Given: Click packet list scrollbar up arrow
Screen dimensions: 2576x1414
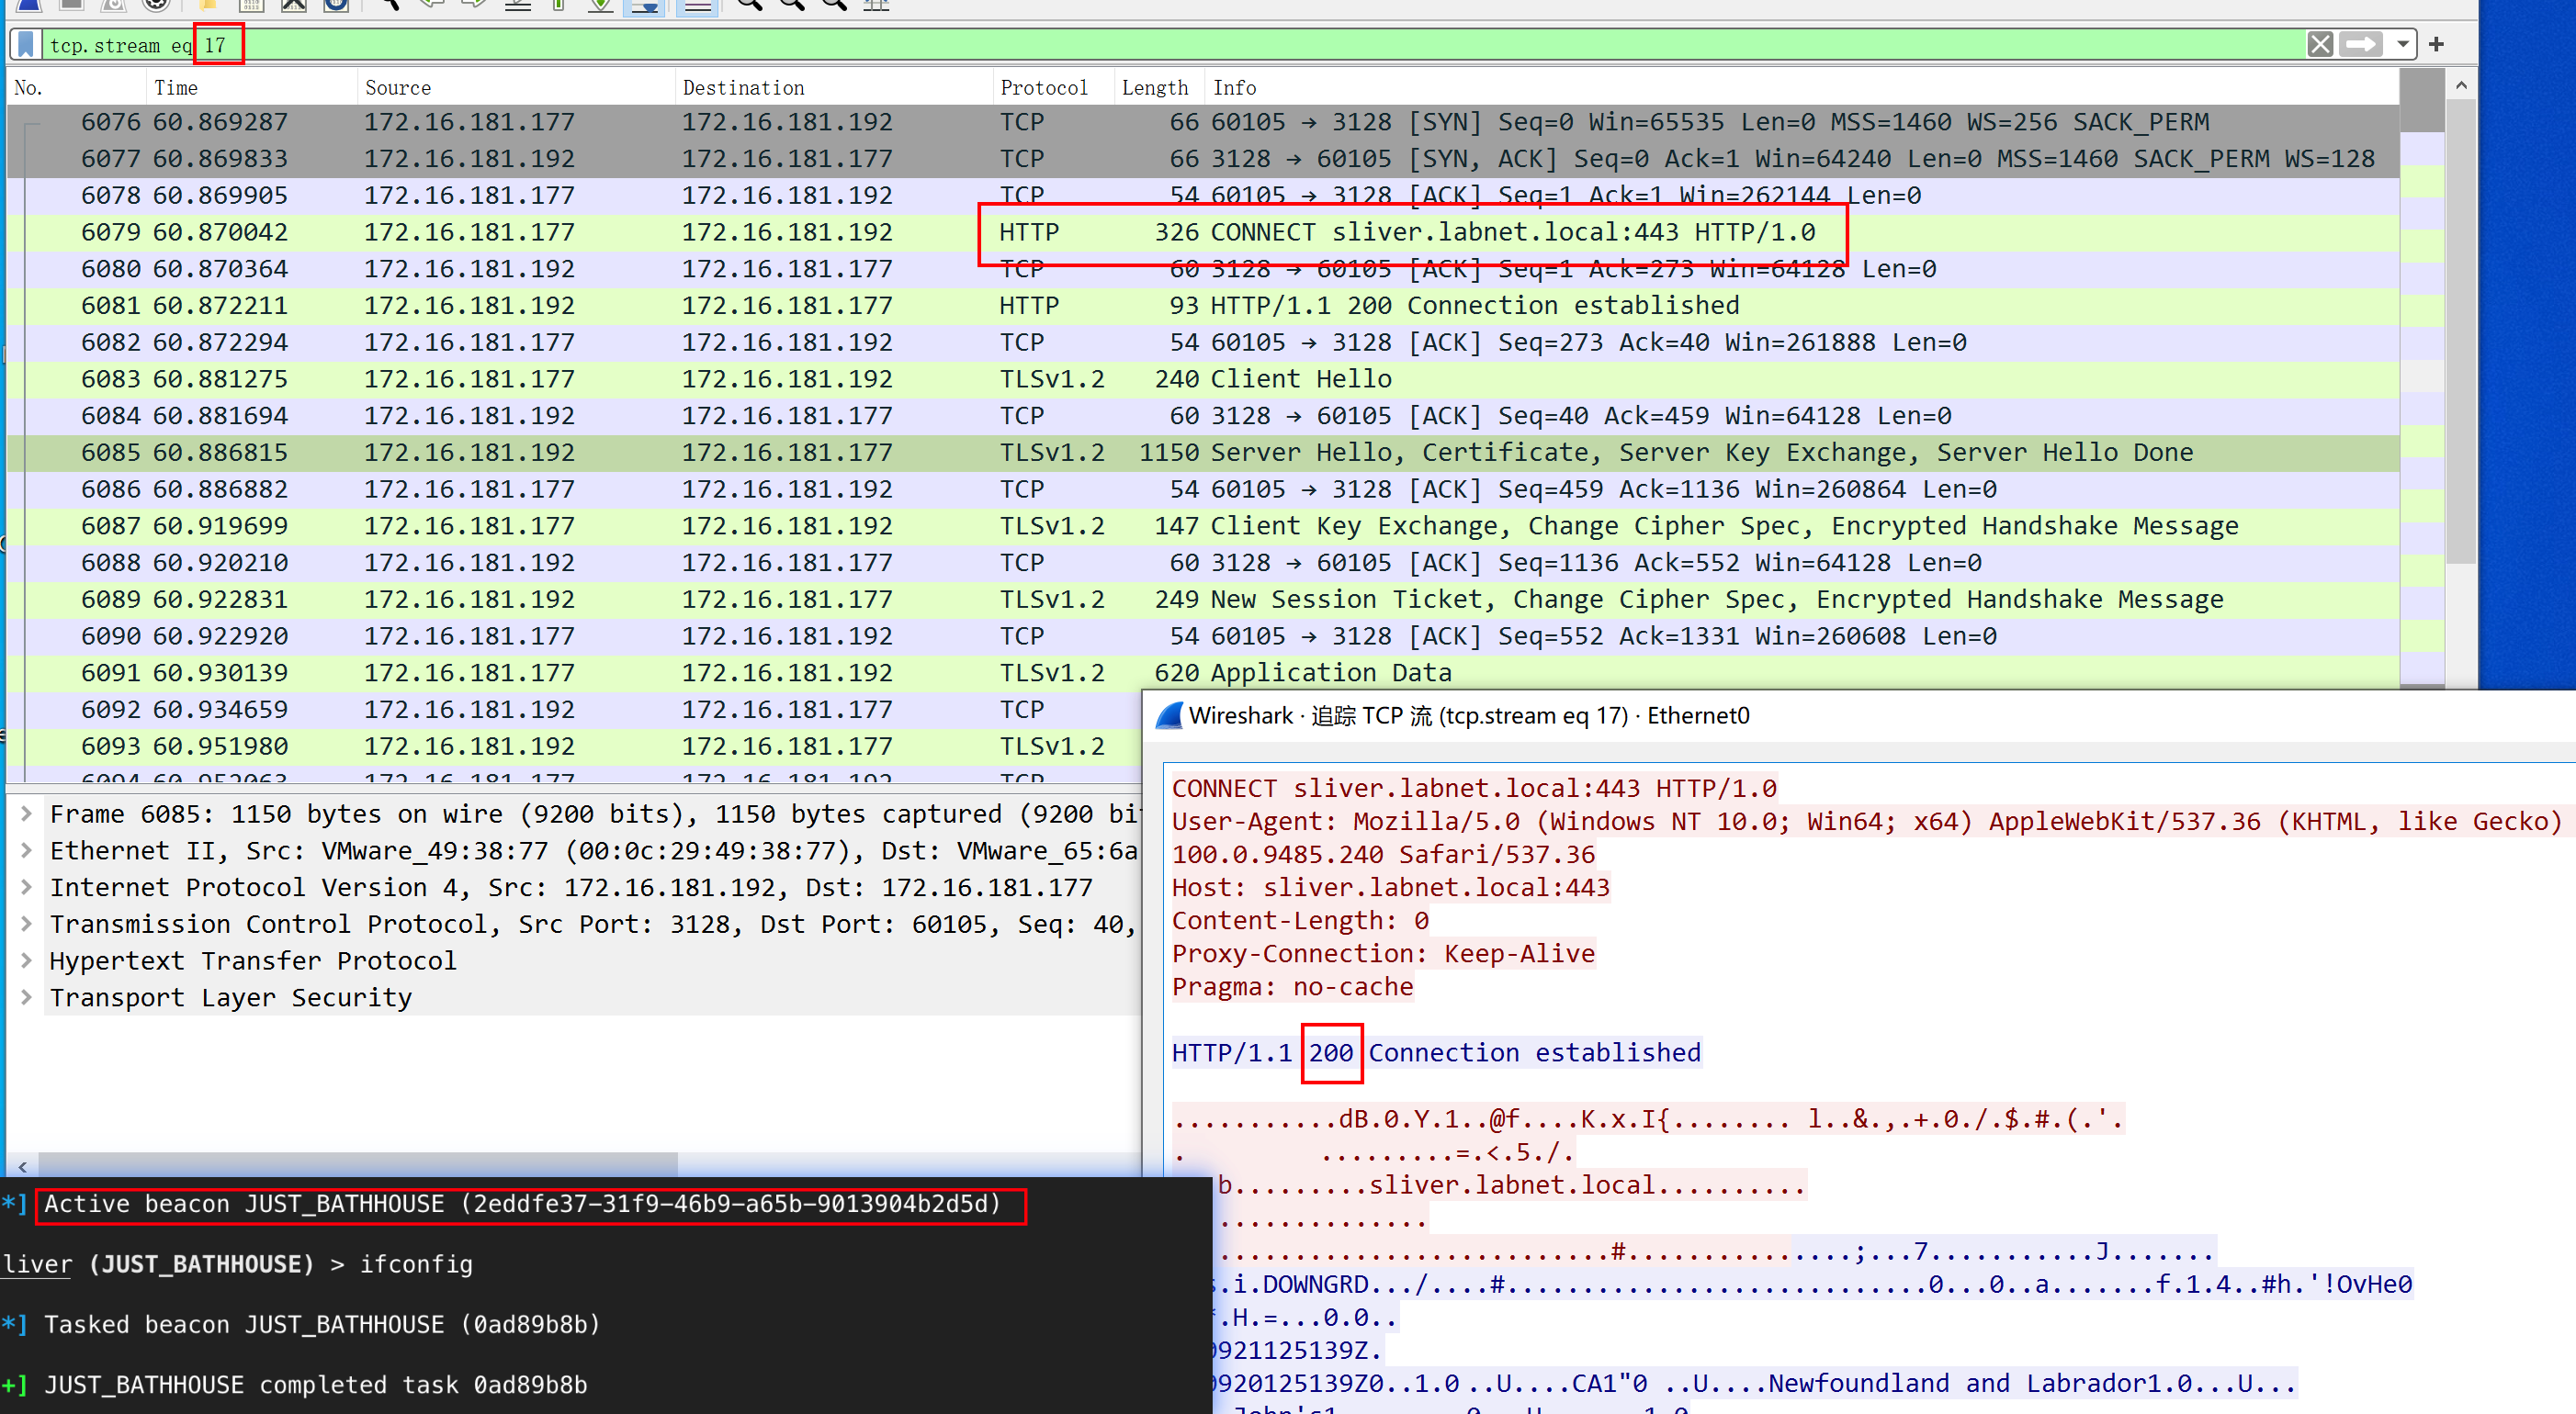Looking at the screenshot, I should coord(2461,85).
